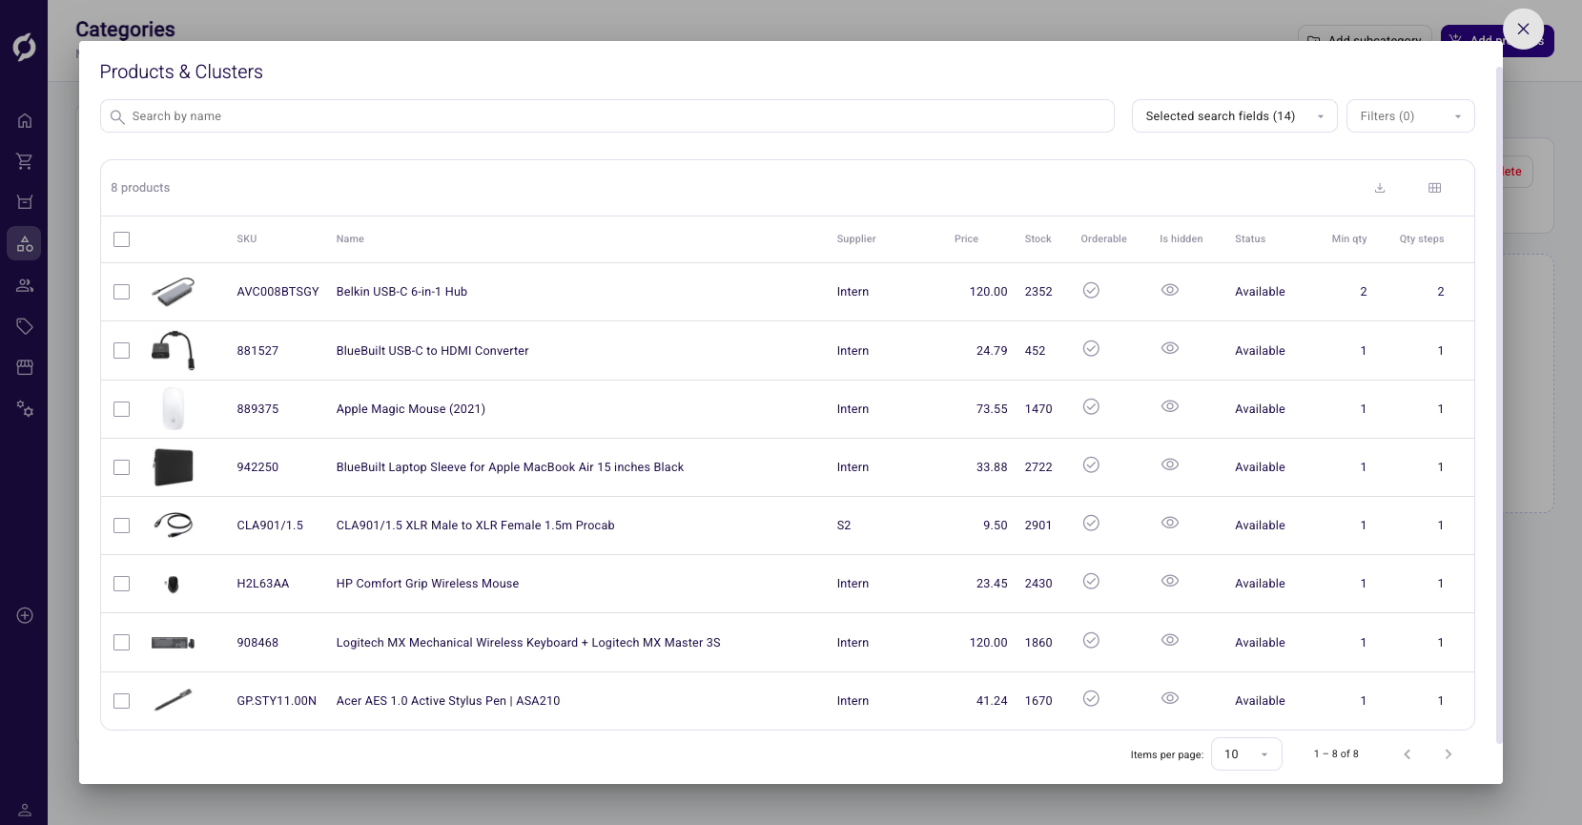This screenshot has height=825, width=1582.
Task: Open Acer AES 1.0 Active Stylus Pen link
Action: tap(448, 701)
